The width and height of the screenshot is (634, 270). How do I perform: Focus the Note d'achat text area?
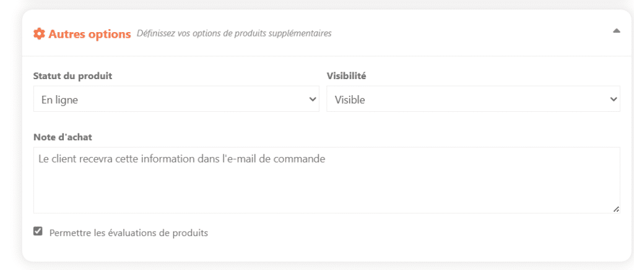327,180
